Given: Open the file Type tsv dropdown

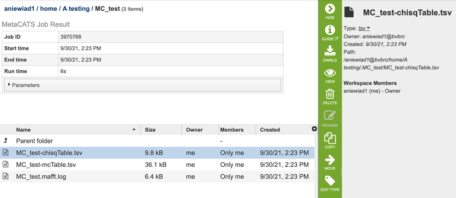Looking at the screenshot, I should (x=364, y=28).
